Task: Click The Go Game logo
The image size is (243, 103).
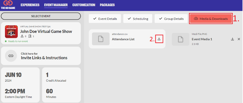Action: click(8, 5)
